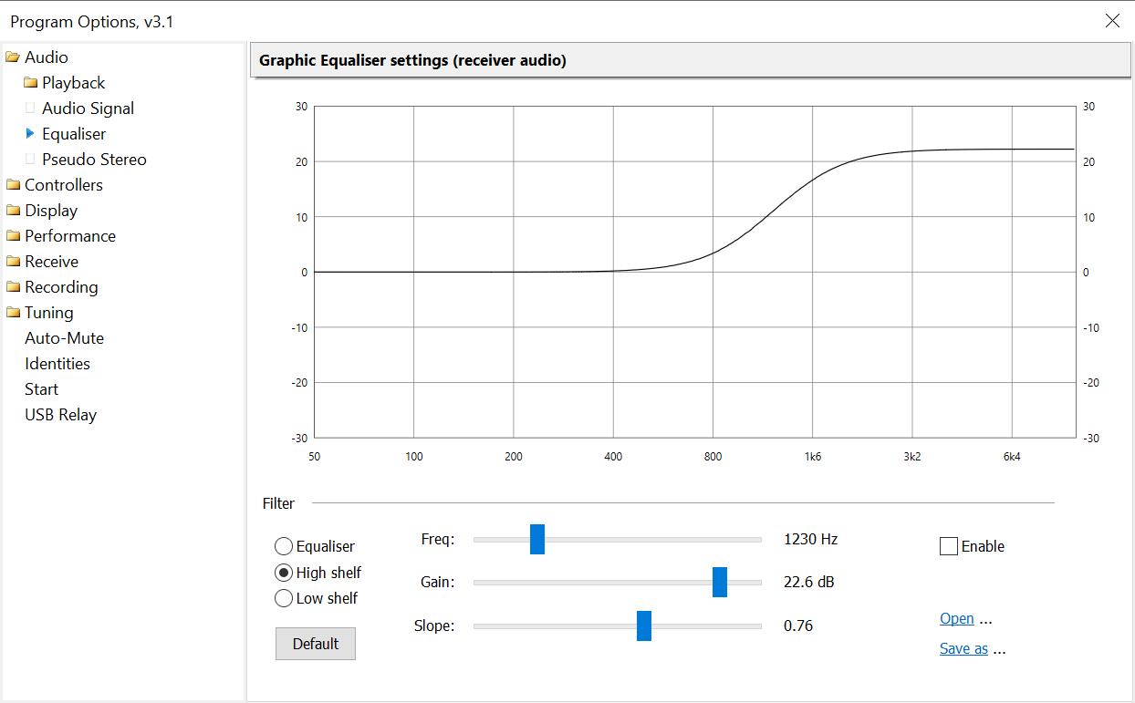Close the Program Options window
Image resolution: width=1135 pixels, height=703 pixels.
[1112, 21]
